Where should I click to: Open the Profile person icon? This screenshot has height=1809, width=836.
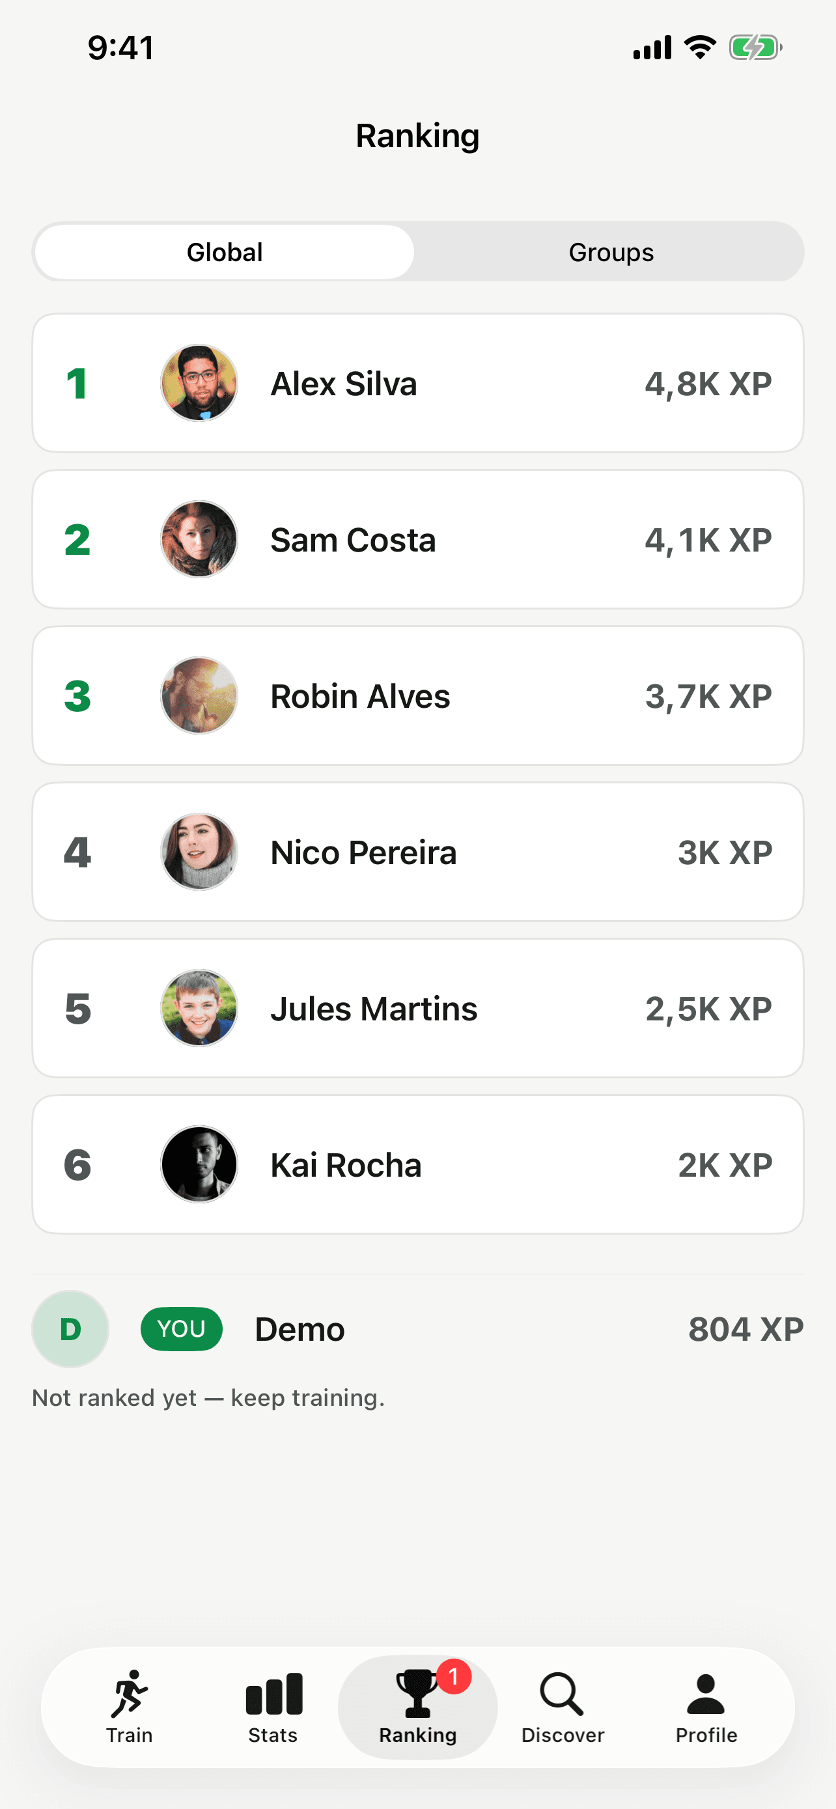[705, 1694]
